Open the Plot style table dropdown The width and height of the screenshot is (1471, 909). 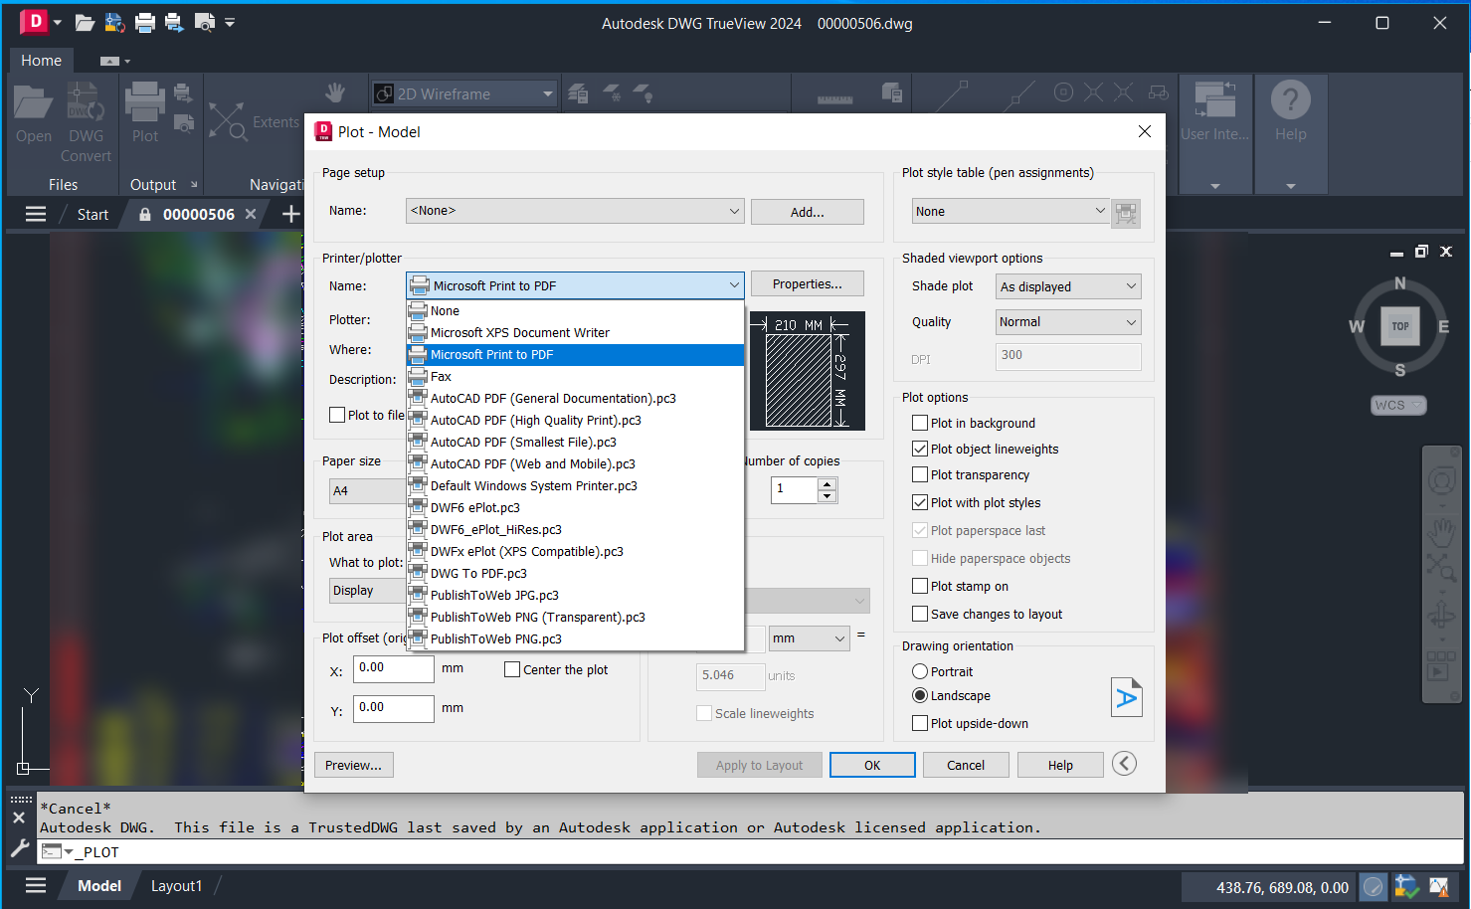point(1010,211)
